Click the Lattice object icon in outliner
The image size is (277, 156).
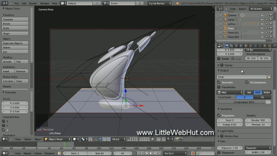225,24
